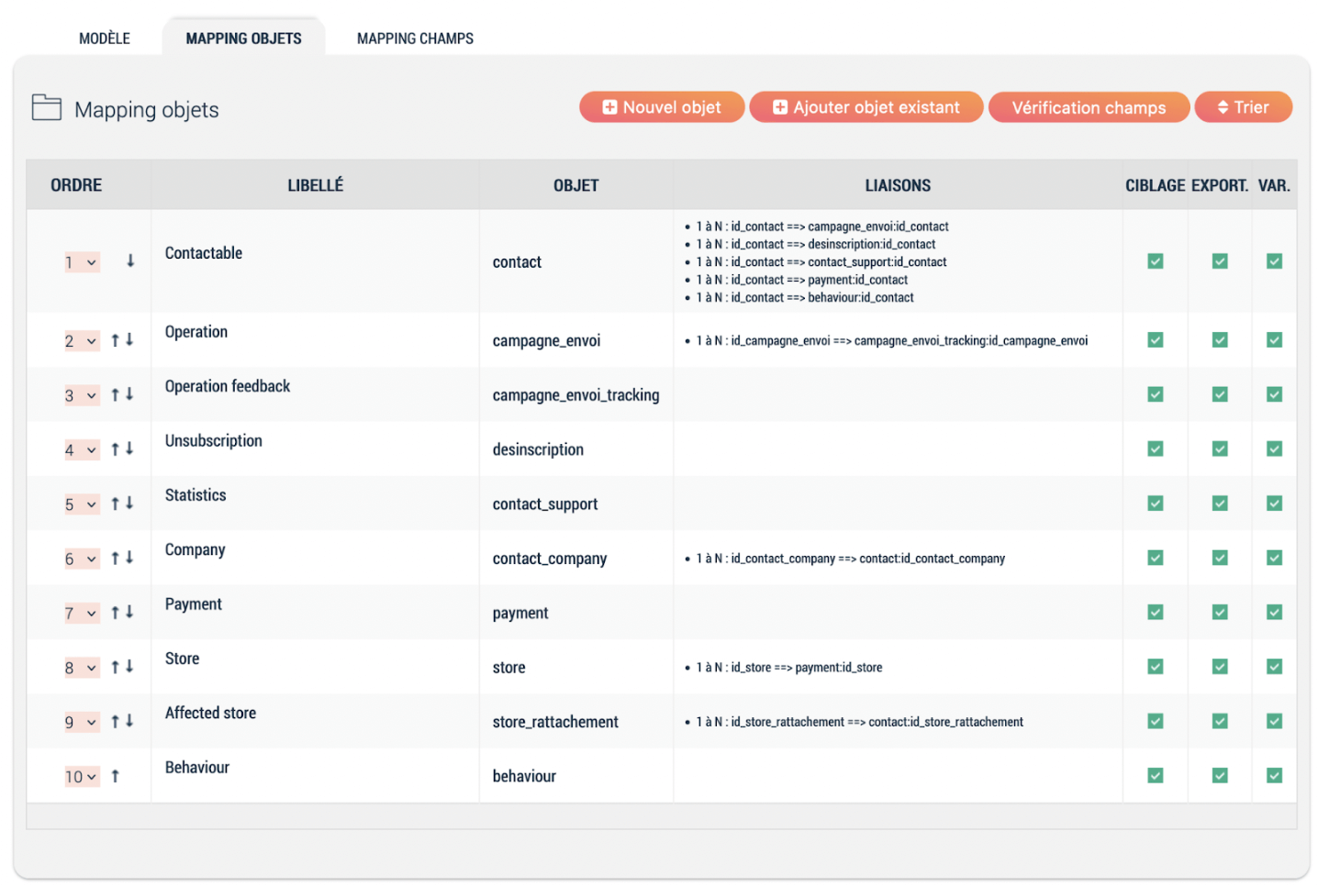Move Company row up

pos(116,558)
